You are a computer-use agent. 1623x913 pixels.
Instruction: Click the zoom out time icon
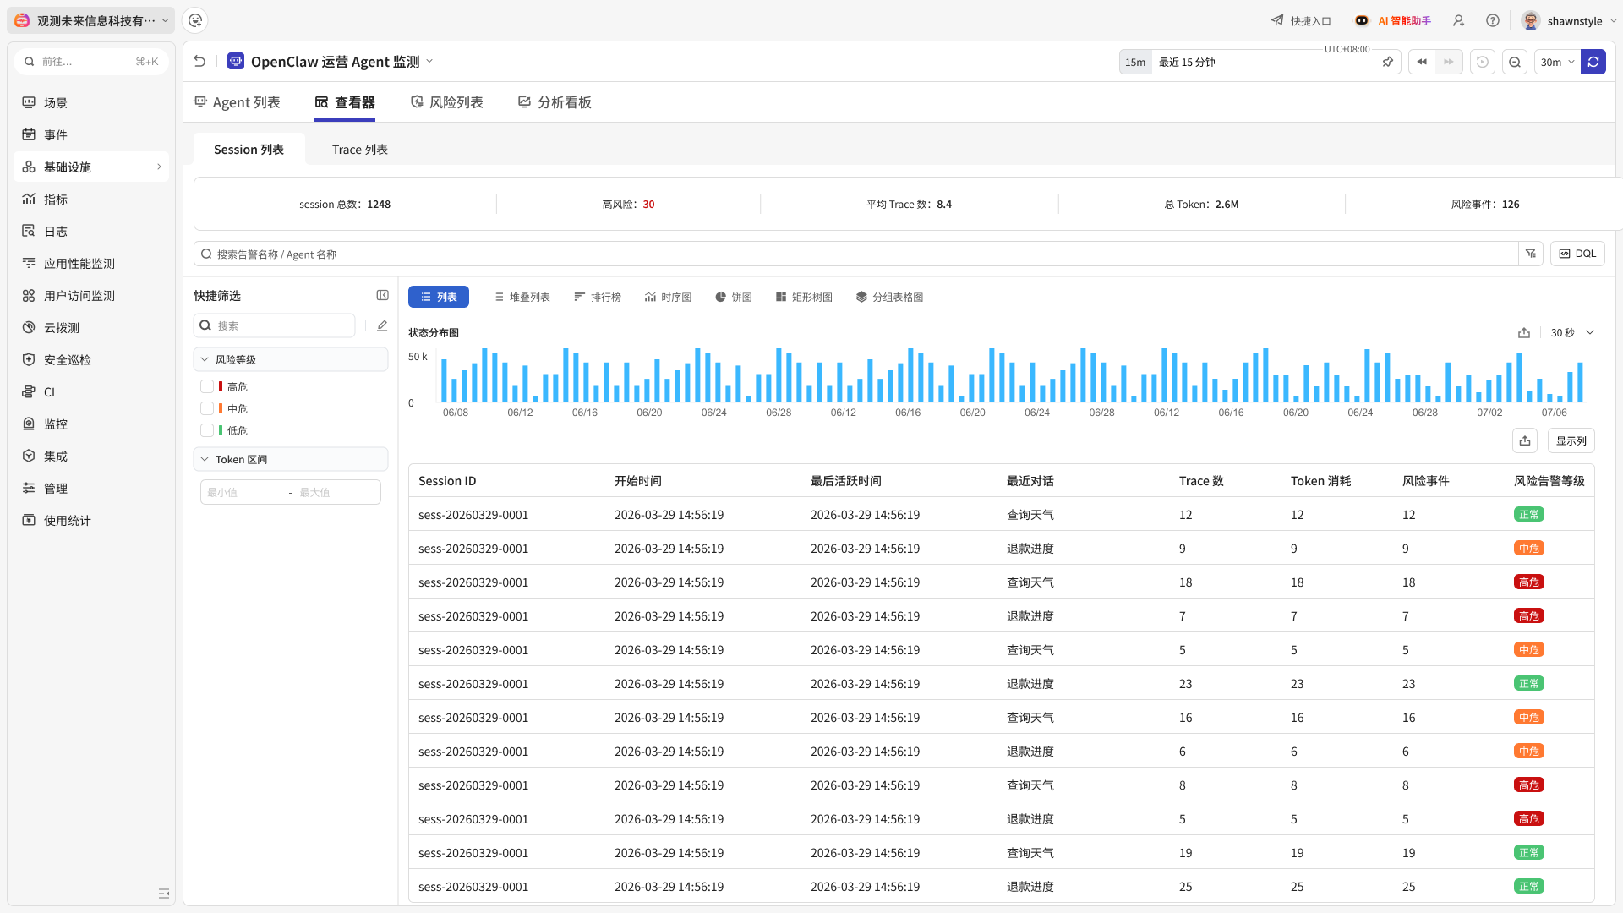[x=1515, y=62]
